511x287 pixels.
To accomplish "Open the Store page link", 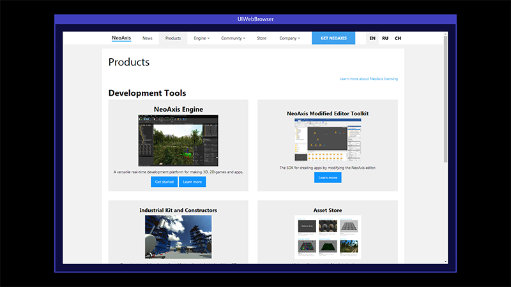I will click(262, 38).
